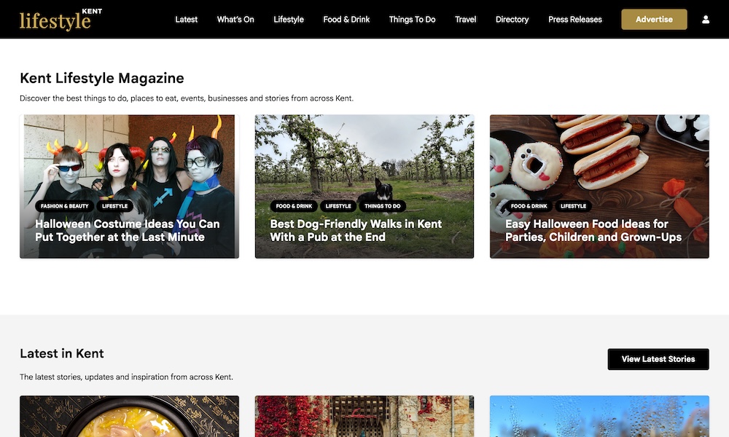The height and width of the screenshot is (437, 729).
Task: Read the Best Dog-Friendly Walks in Kent article
Action: [x=356, y=230]
